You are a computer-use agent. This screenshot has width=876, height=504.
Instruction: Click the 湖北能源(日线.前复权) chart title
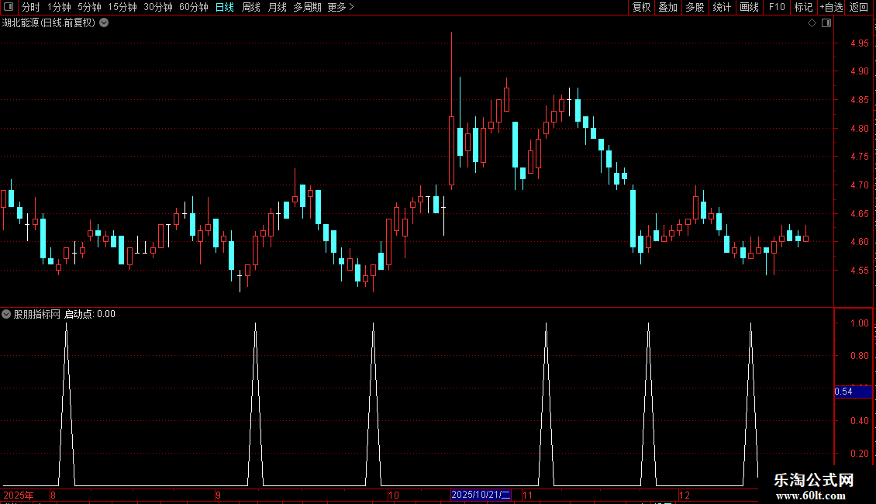coord(49,23)
